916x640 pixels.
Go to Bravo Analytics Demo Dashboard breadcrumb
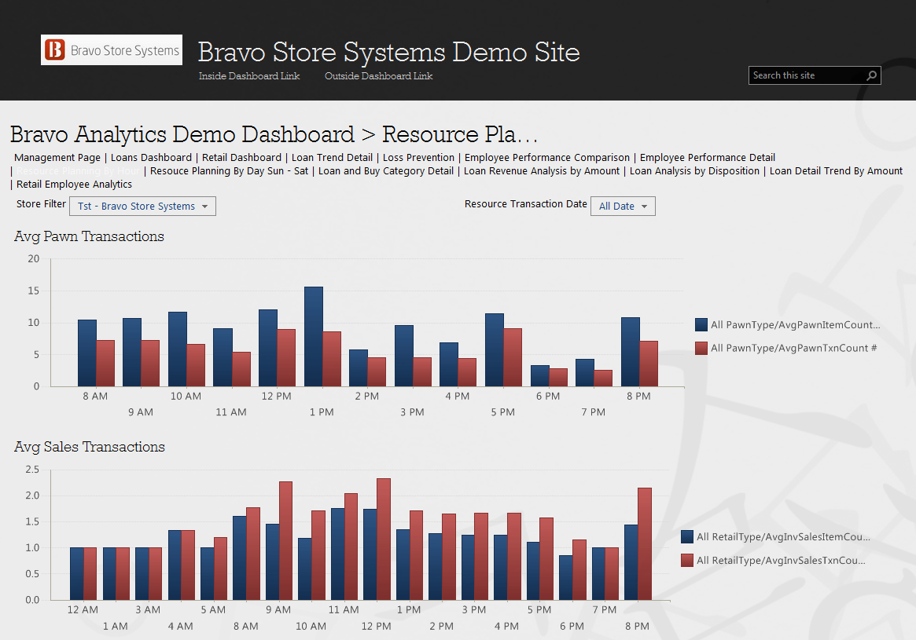point(182,134)
